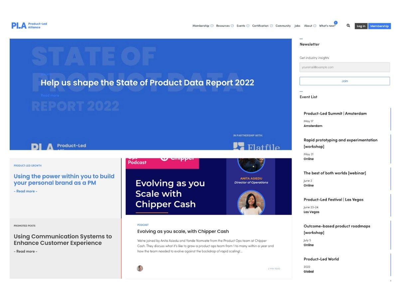Open Evolving as you scale, with Chipper Cash title

pos(183,232)
